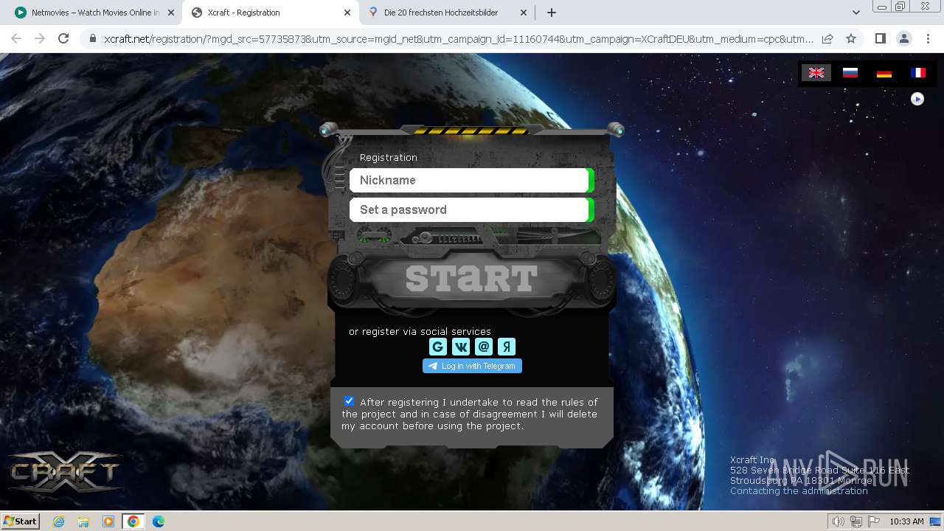
Task: Click the Xcraft Inc. address text
Action: [x=819, y=471]
